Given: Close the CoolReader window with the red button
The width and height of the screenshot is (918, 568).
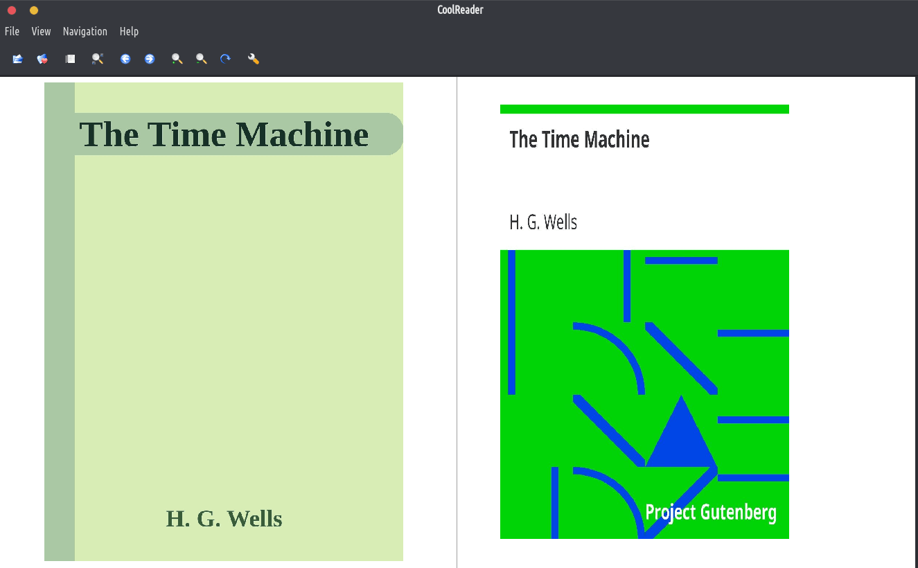Looking at the screenshot, I should tap(12, 10).
